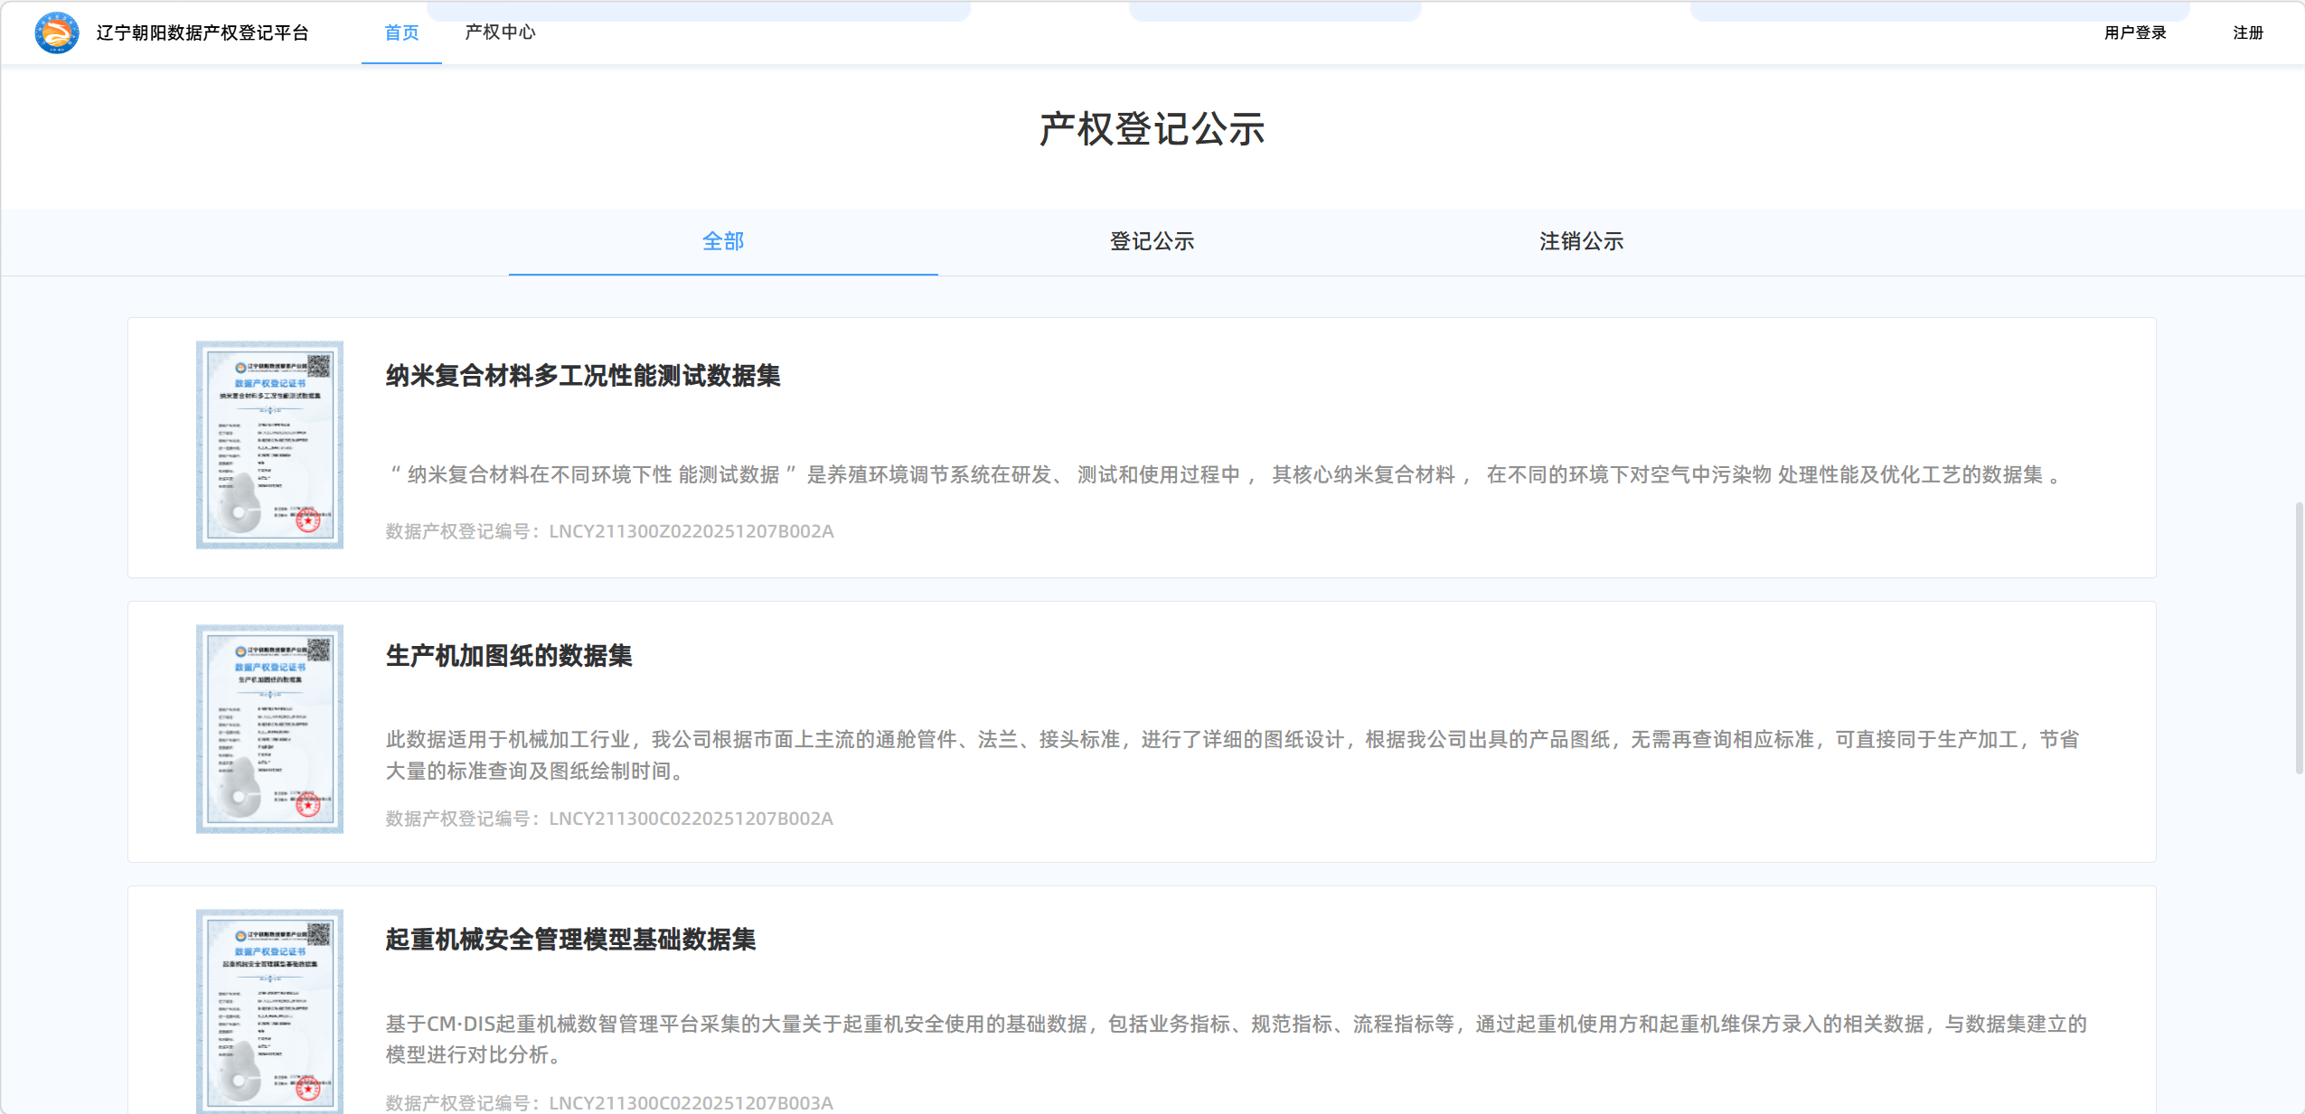The width and height of the screenshot is (2305, 1114).
Task: Open the 首页 navigation tab
Action: tap(401, 33)
